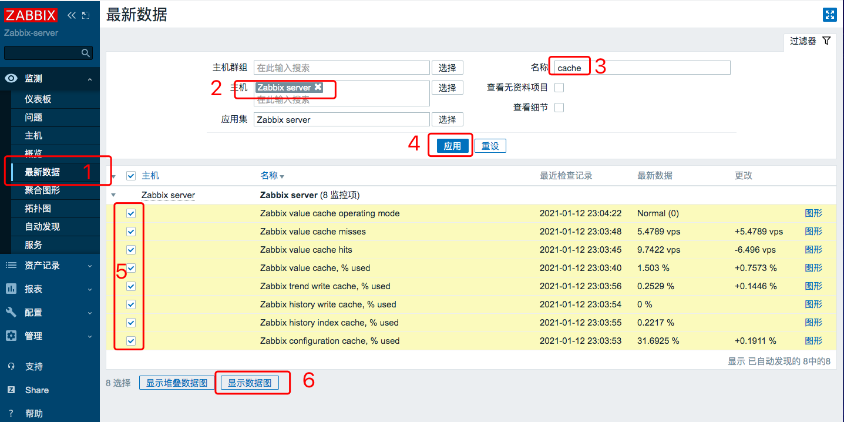The image size is (844, 422).
Task: Click the 配置 wrench icon
Action: pyautogui.click(x=11, y=312)
